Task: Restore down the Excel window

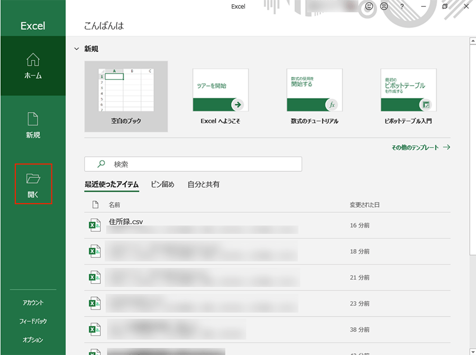Action: click(445, 6)
